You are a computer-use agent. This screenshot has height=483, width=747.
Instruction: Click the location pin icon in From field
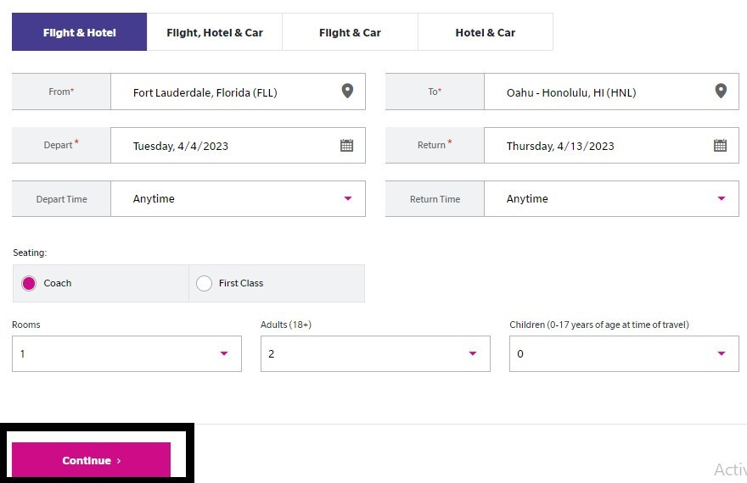pyautogui.click(x=347, y=91)
